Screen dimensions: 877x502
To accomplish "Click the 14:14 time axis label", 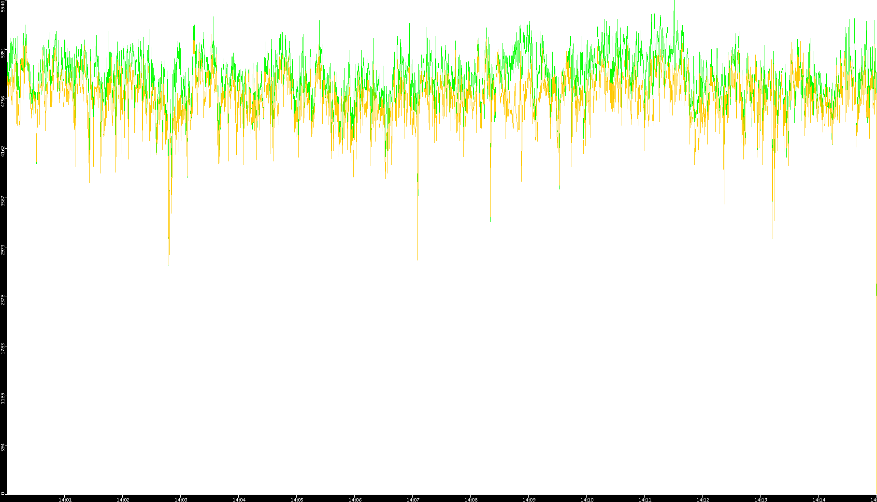I will coord(819,500).
